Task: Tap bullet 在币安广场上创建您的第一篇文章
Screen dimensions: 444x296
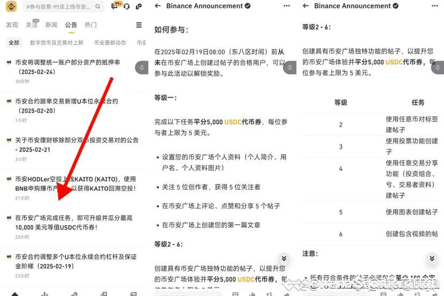Action: coord(211,225)
